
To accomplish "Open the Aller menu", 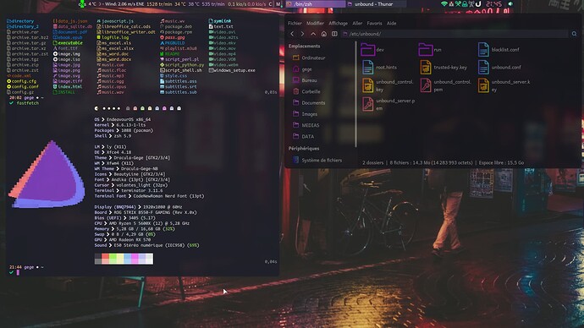I will (357, 23).
